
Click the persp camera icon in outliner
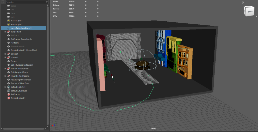point(9,6)
